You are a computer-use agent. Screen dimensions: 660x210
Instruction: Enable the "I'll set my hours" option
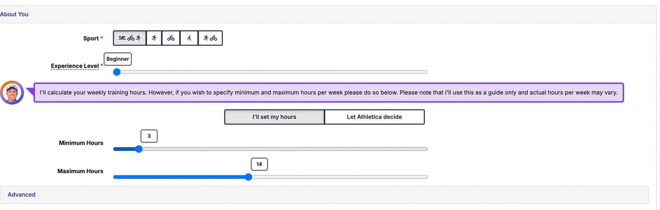pyautogui.click(x=274, y=117)
